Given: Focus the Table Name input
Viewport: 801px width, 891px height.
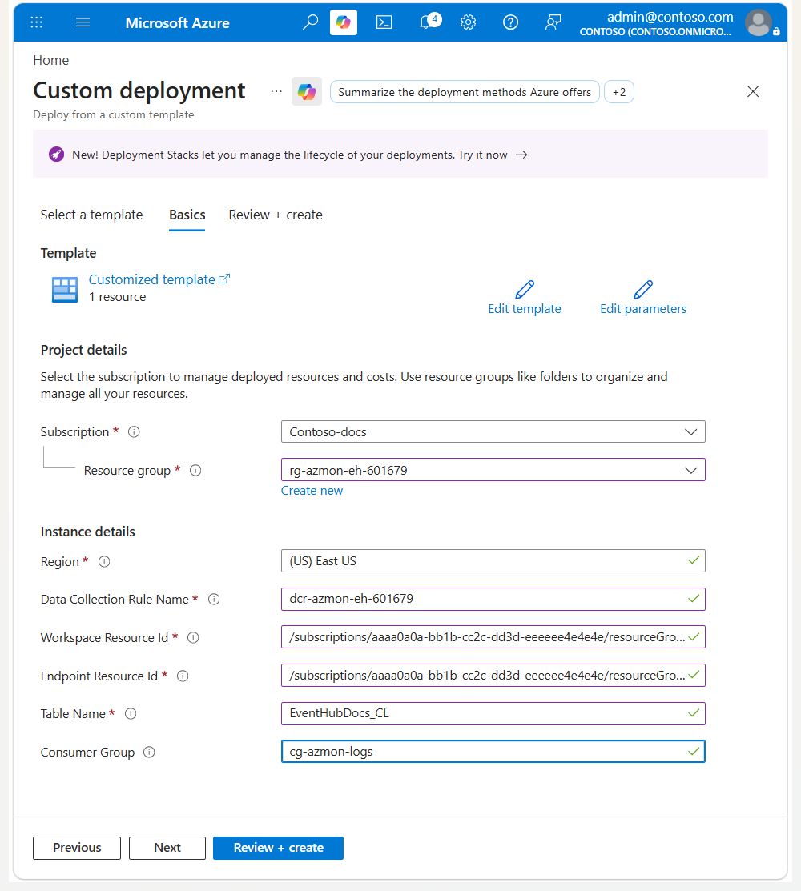Looking at the screenshot, I should (493, 714).
